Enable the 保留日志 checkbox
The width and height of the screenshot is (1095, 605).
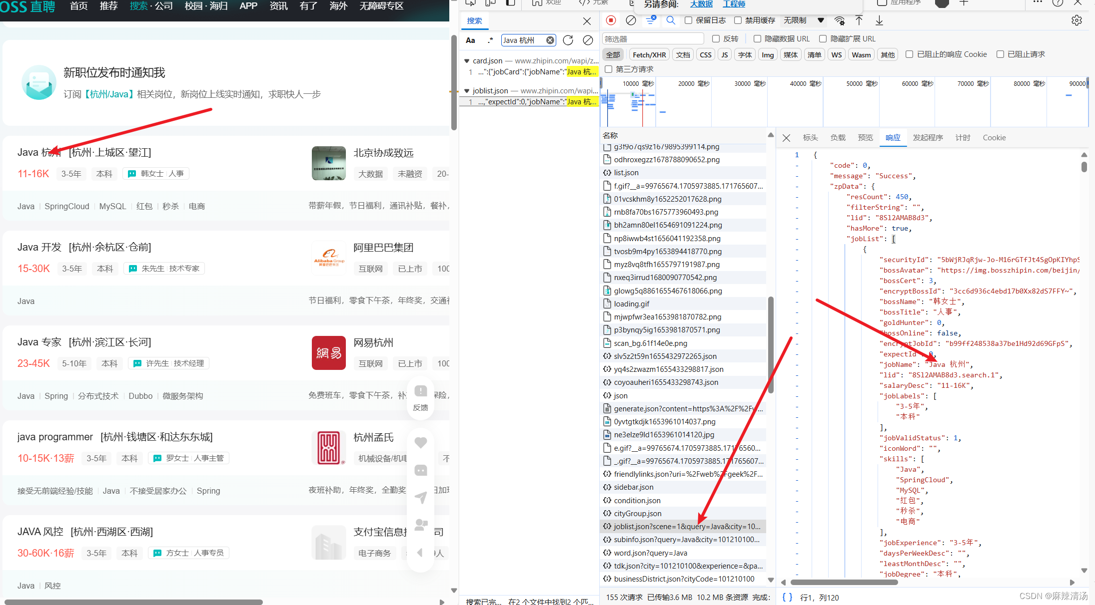688,20
